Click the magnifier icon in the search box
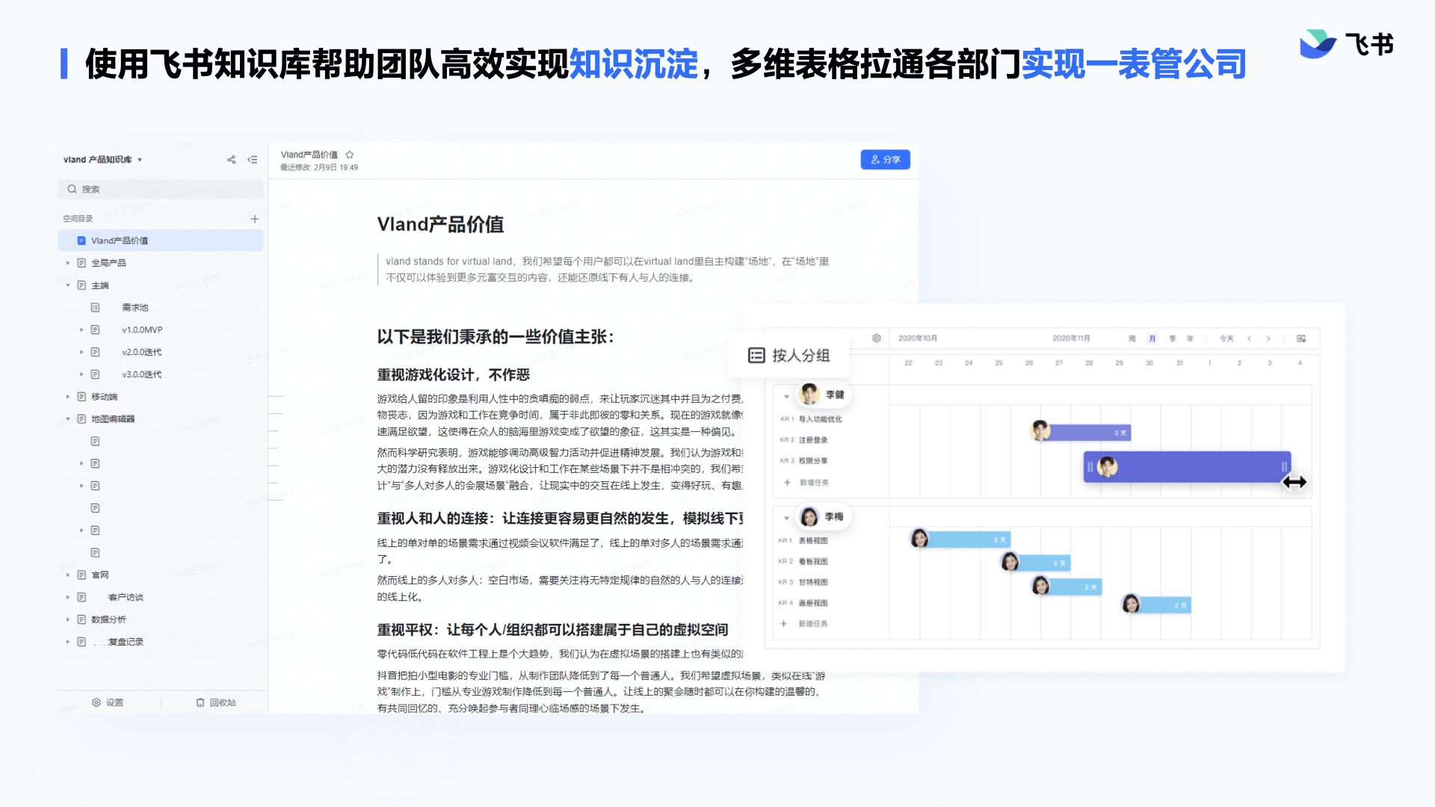This screenshot has height=807, width=1435. pyautogui.click(x=72, y=189)
